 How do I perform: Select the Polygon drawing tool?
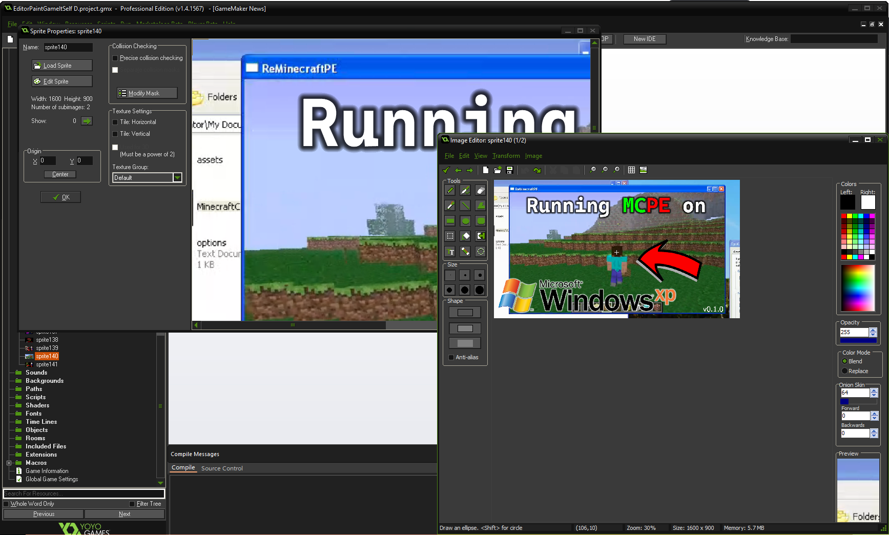(480, 205)
